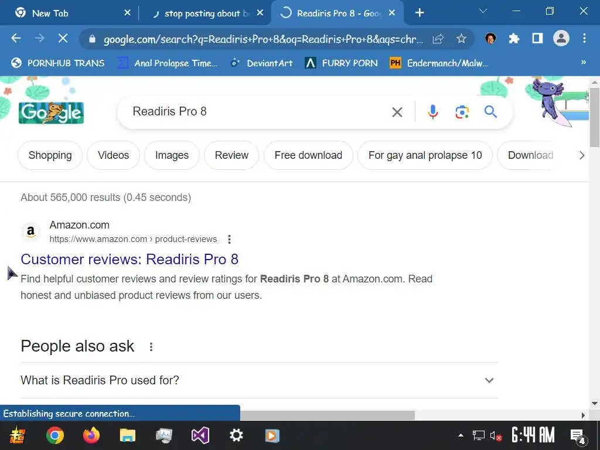Open Chrome from the taskbar
The width and height of the screenshot is (600, 450).
[54, 435]
